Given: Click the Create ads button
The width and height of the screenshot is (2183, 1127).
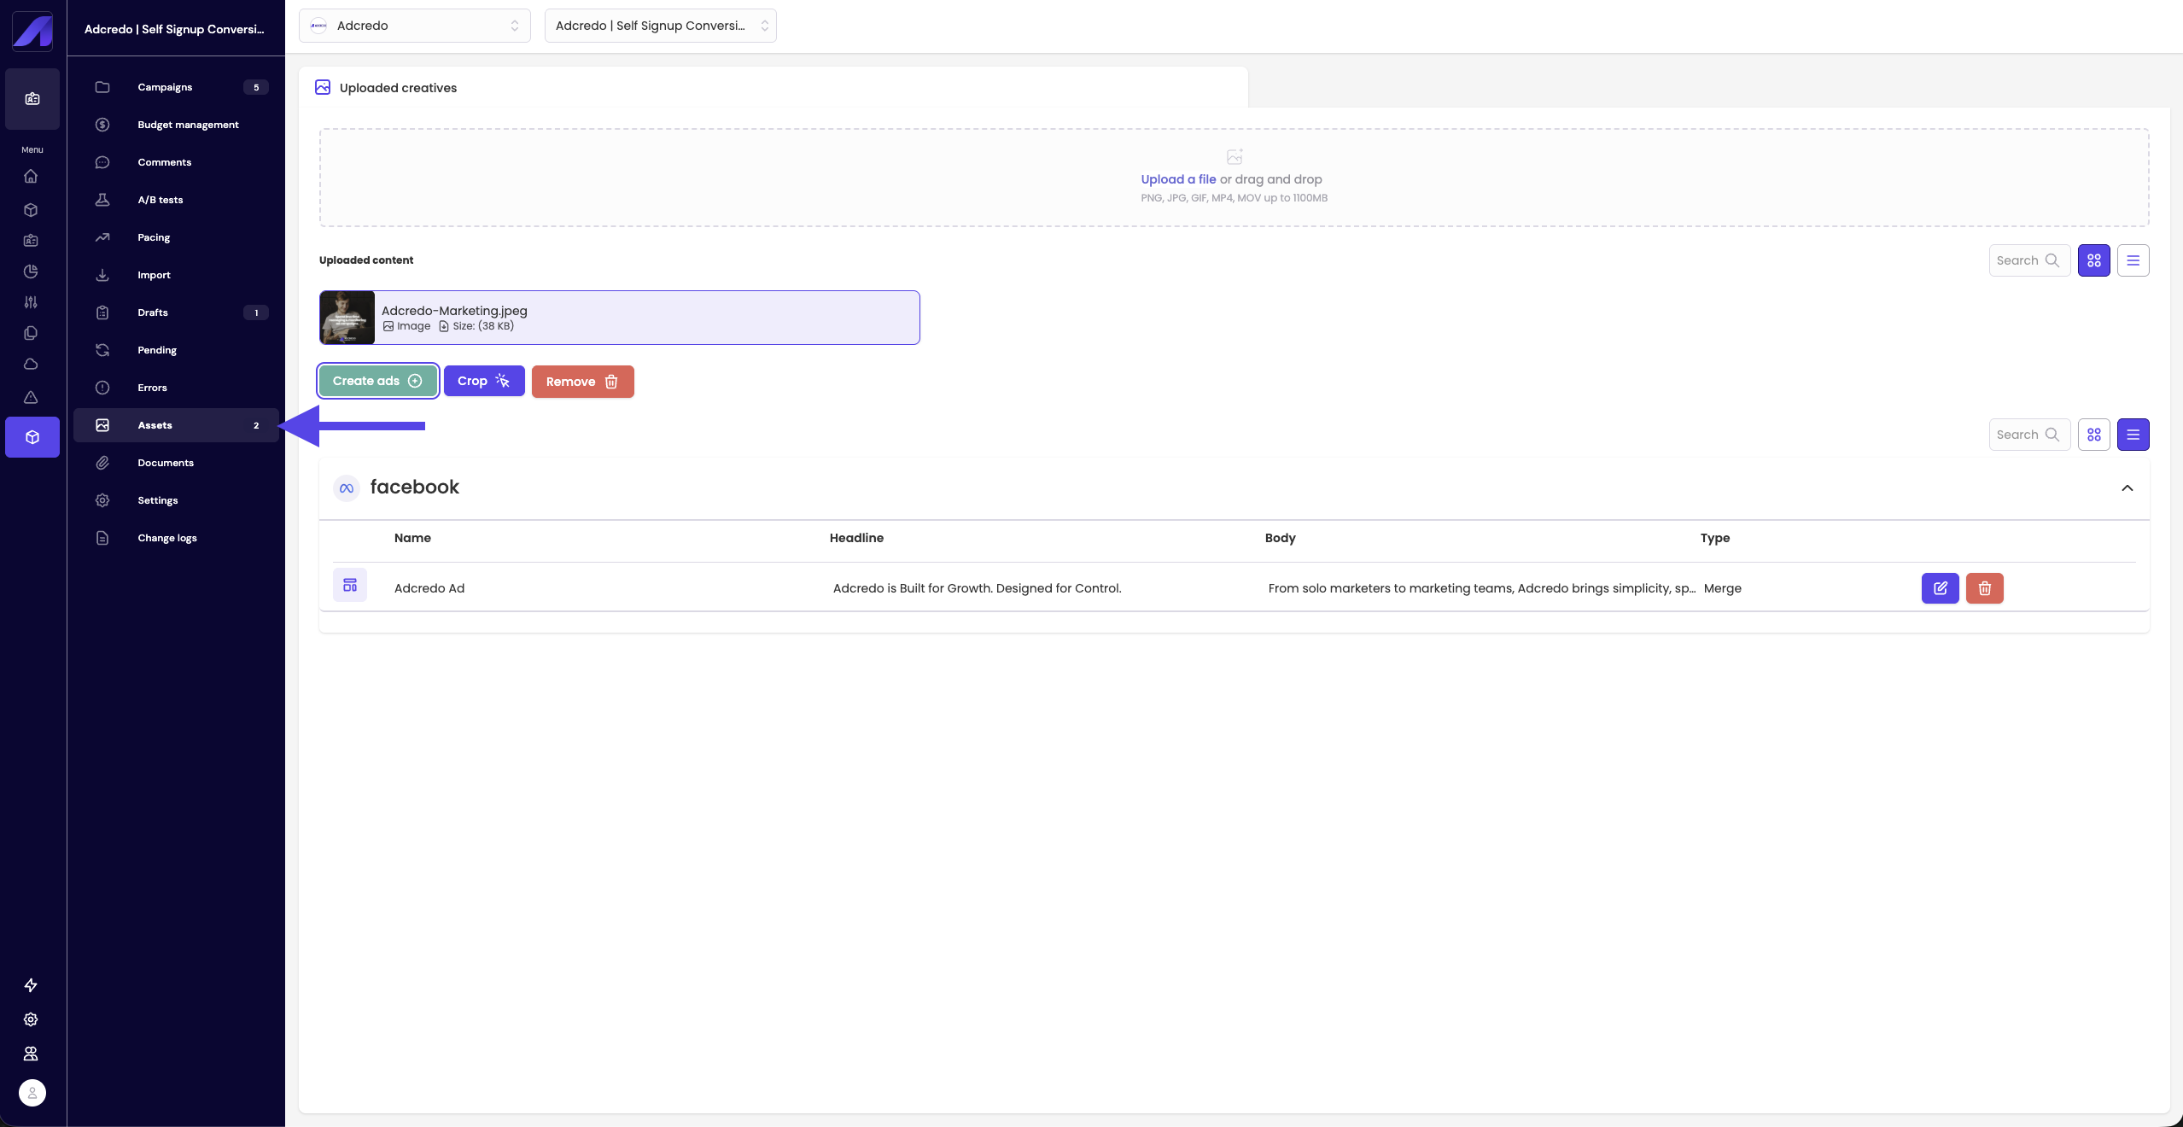Looking at the screenshot, I should click(377, 381).
